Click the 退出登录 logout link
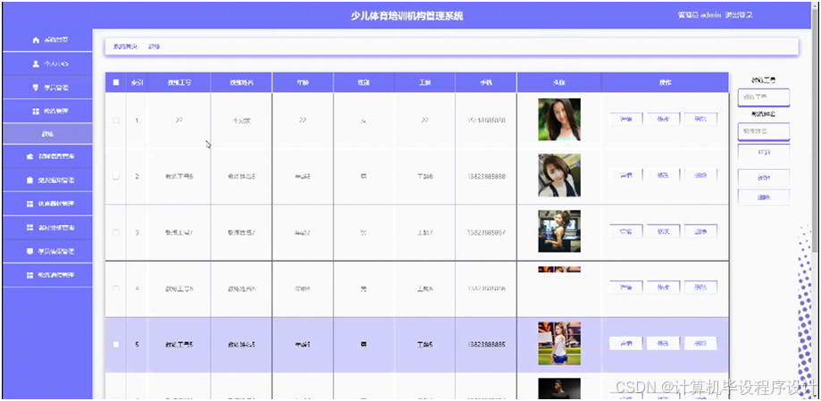Image resolution: width=821 pixels, height=401 pixels. pos(738,15)
